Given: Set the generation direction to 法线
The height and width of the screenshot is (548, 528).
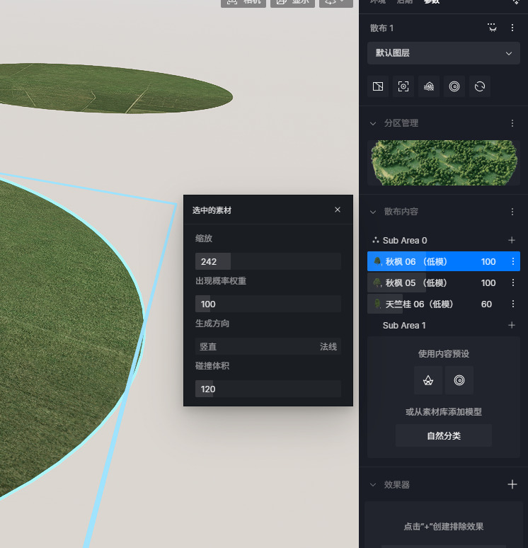Looking at the screenshot, I should tap(328, 347).
